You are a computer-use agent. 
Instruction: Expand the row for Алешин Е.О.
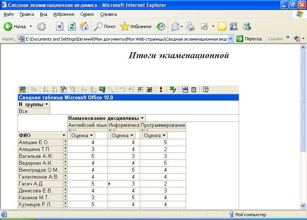coord(65,141)
